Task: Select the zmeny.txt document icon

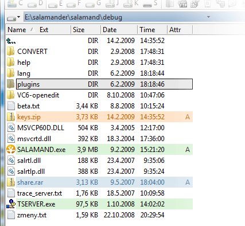Action: pyautogui.click(x=11, y=215)
